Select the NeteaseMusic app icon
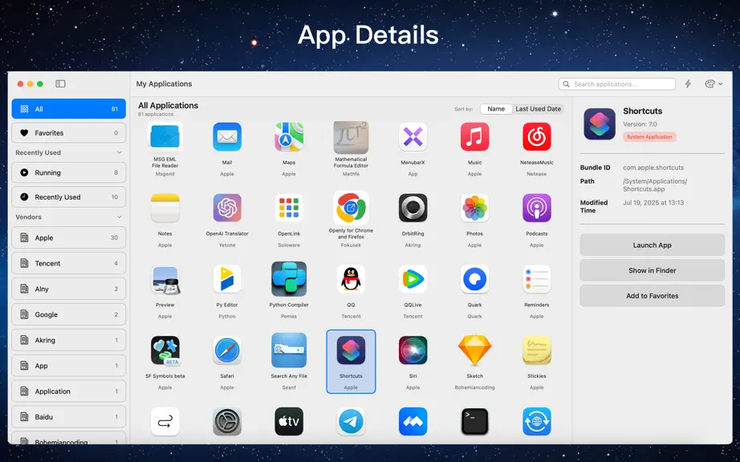The width and height of the screenshot is (740, 462). (x=537, y=136)
